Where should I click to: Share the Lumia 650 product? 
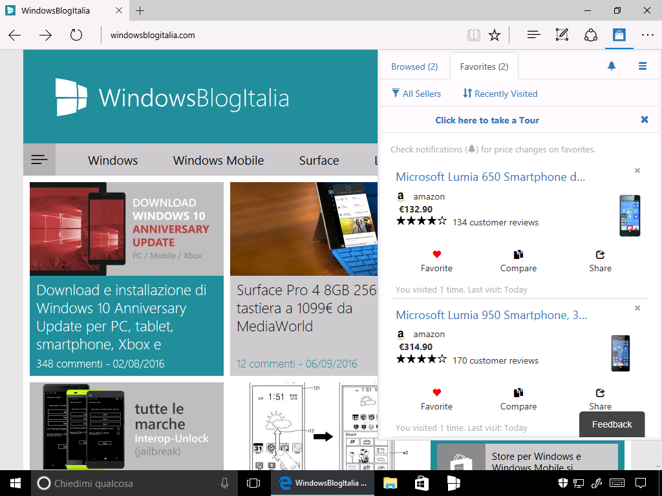(x=600, y=262)
